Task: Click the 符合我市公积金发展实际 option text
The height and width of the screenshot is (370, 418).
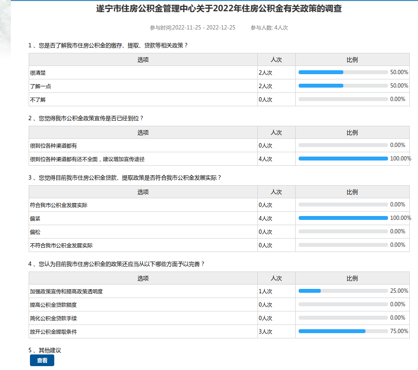Action: pos(59,205)
